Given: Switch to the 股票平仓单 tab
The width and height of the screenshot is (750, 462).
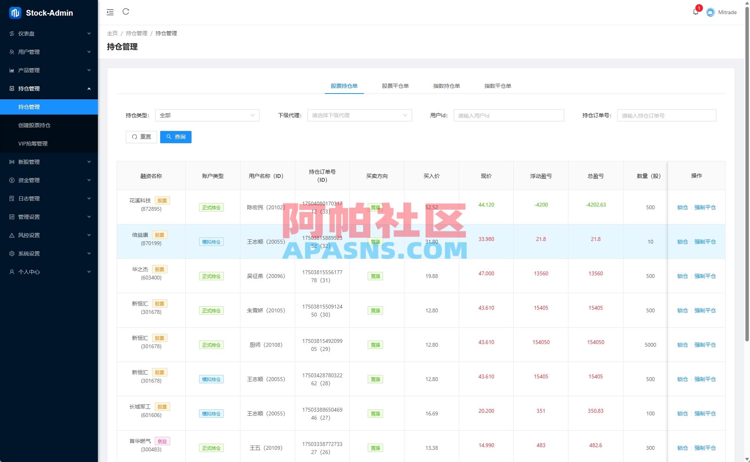Looking at the screenshot, I should (x=395, y=86).
